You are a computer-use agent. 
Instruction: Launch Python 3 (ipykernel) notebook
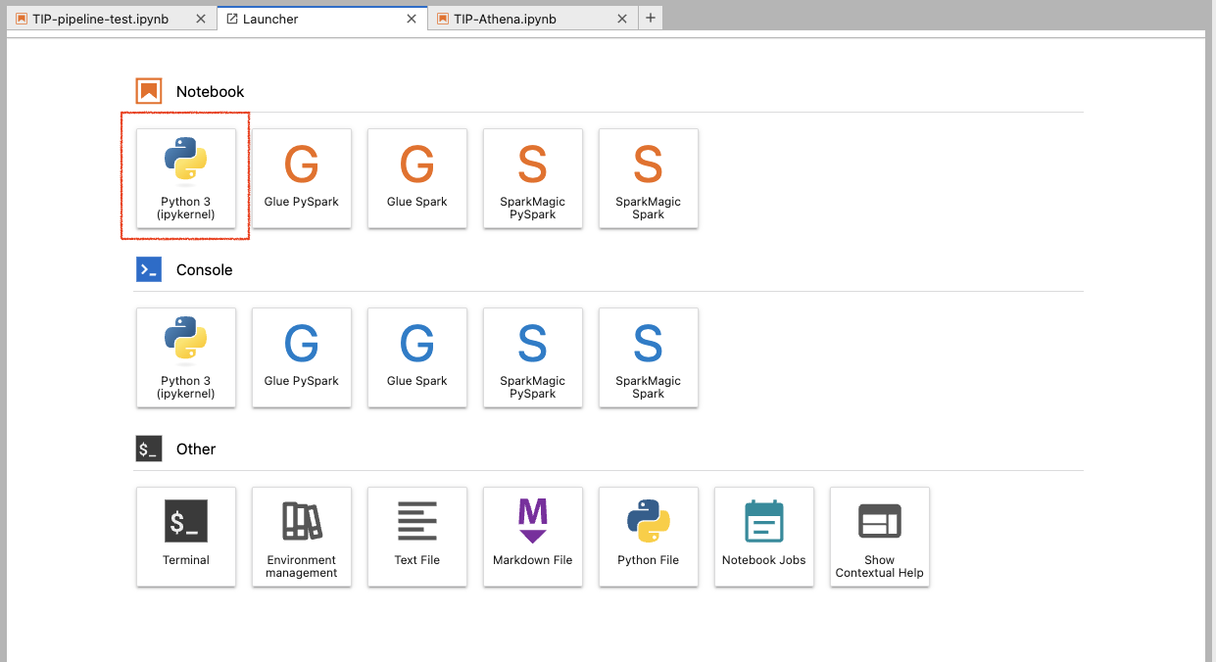186,178
